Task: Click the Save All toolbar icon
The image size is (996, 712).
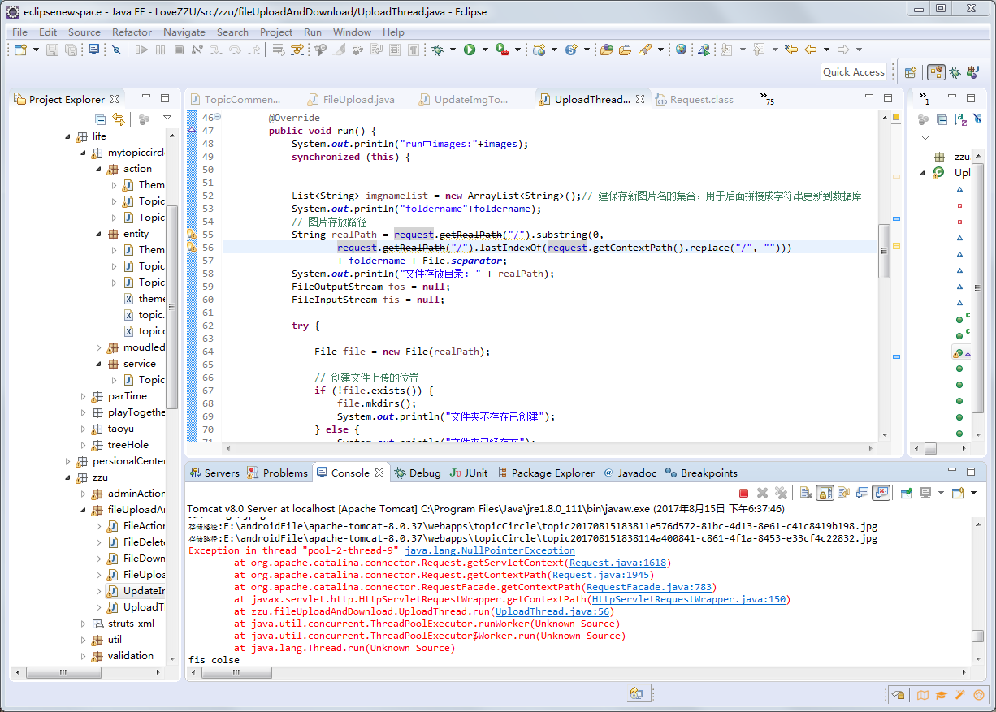Action: point(71,50)
